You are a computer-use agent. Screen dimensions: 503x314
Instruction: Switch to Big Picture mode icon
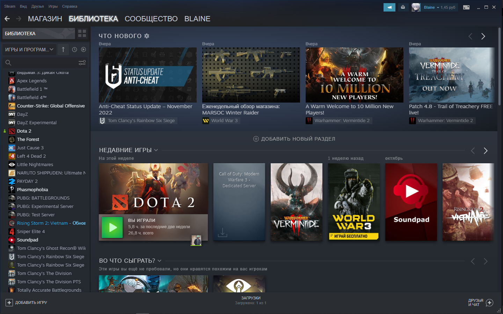(x=466, y=7)
